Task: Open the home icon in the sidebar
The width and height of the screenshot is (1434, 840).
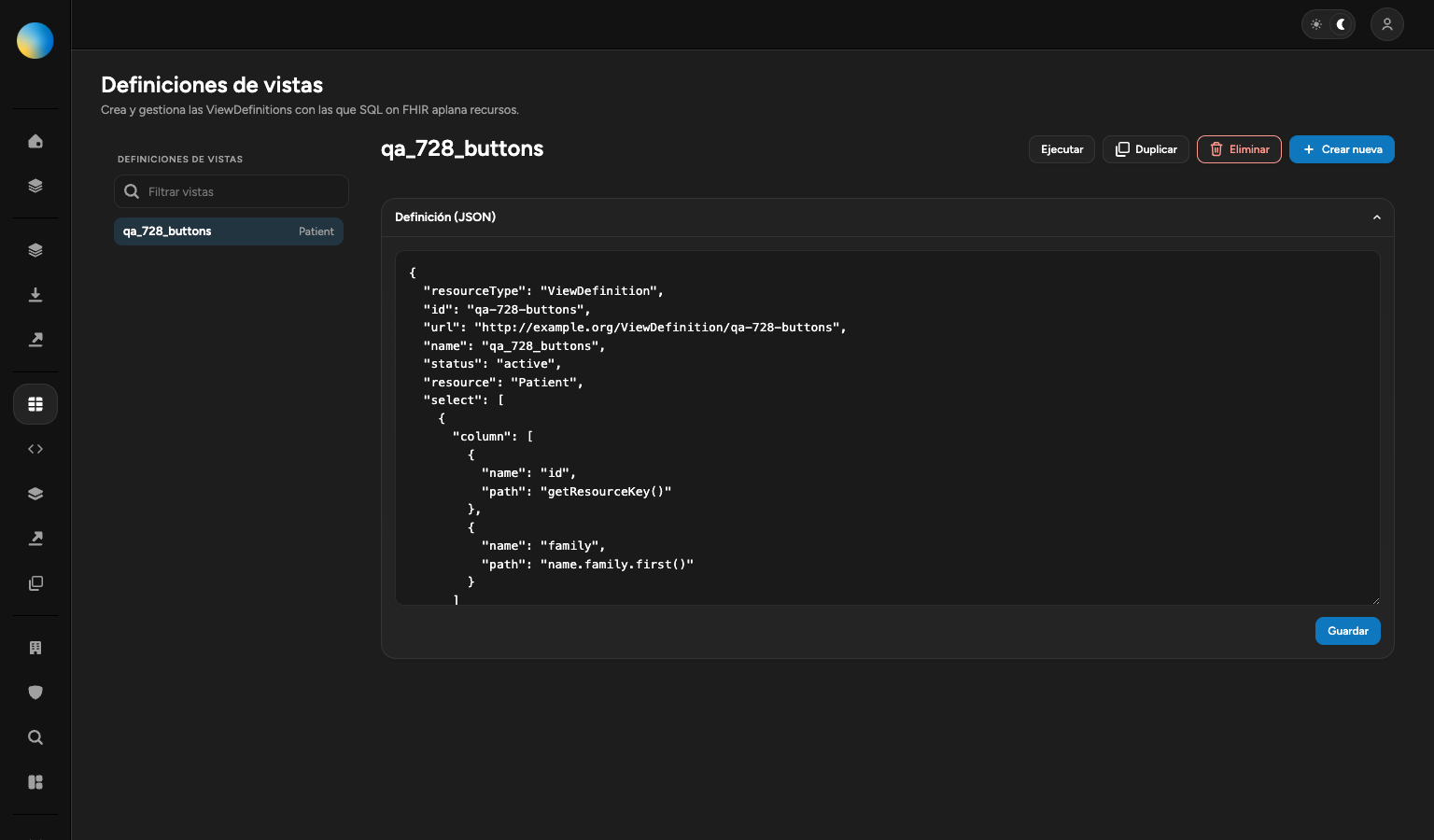Action: click(x=35, y=141)
